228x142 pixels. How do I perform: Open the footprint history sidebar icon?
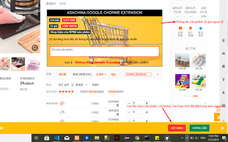(223, 80)
